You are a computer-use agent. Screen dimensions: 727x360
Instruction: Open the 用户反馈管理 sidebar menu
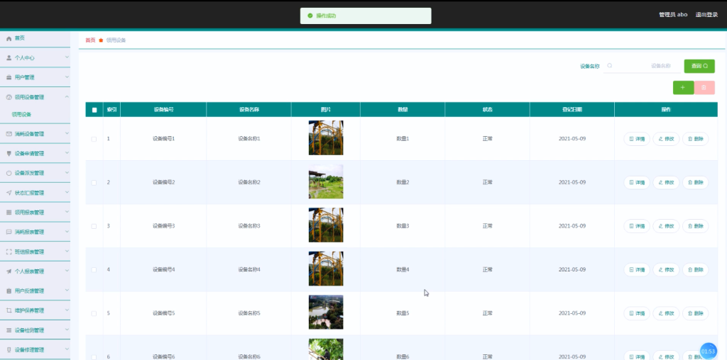35,291
